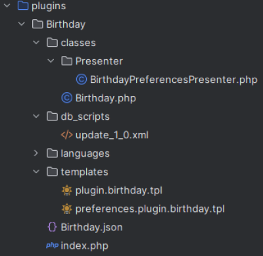Collapse the classes folder chevron
This screenshot has height=256, width=263.
(x=36, y=42)
